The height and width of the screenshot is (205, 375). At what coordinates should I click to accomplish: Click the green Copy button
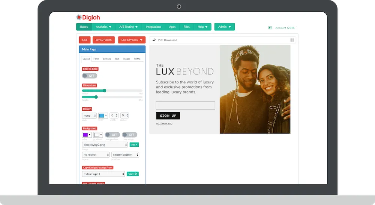(x=132, y=174)
